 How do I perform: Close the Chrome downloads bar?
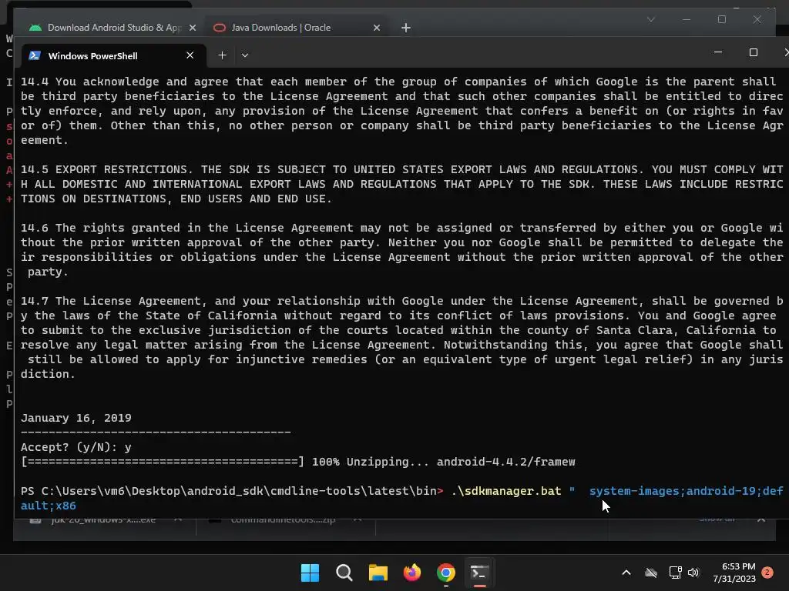point(761,519)
